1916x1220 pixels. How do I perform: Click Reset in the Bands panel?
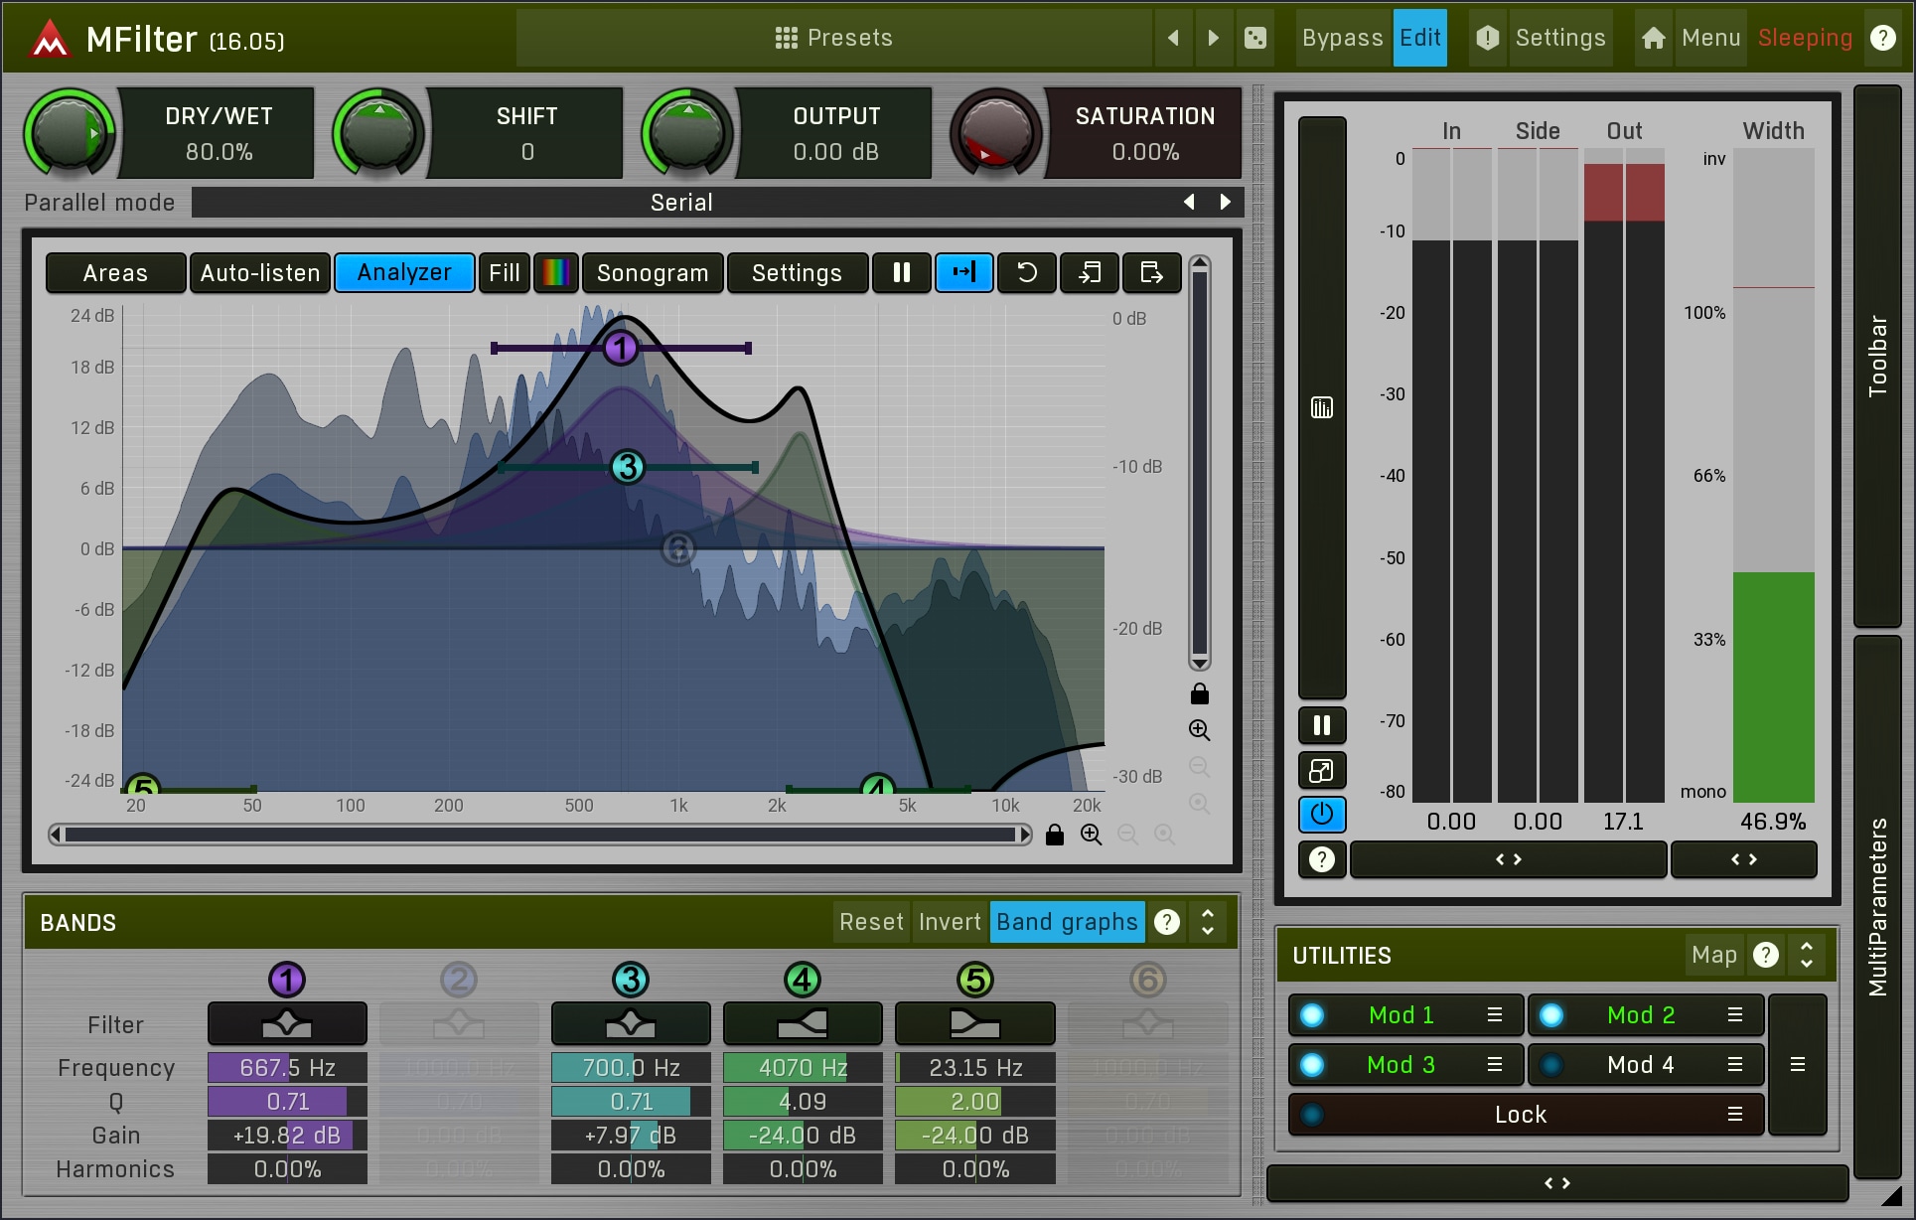click(x=871, y=922)
